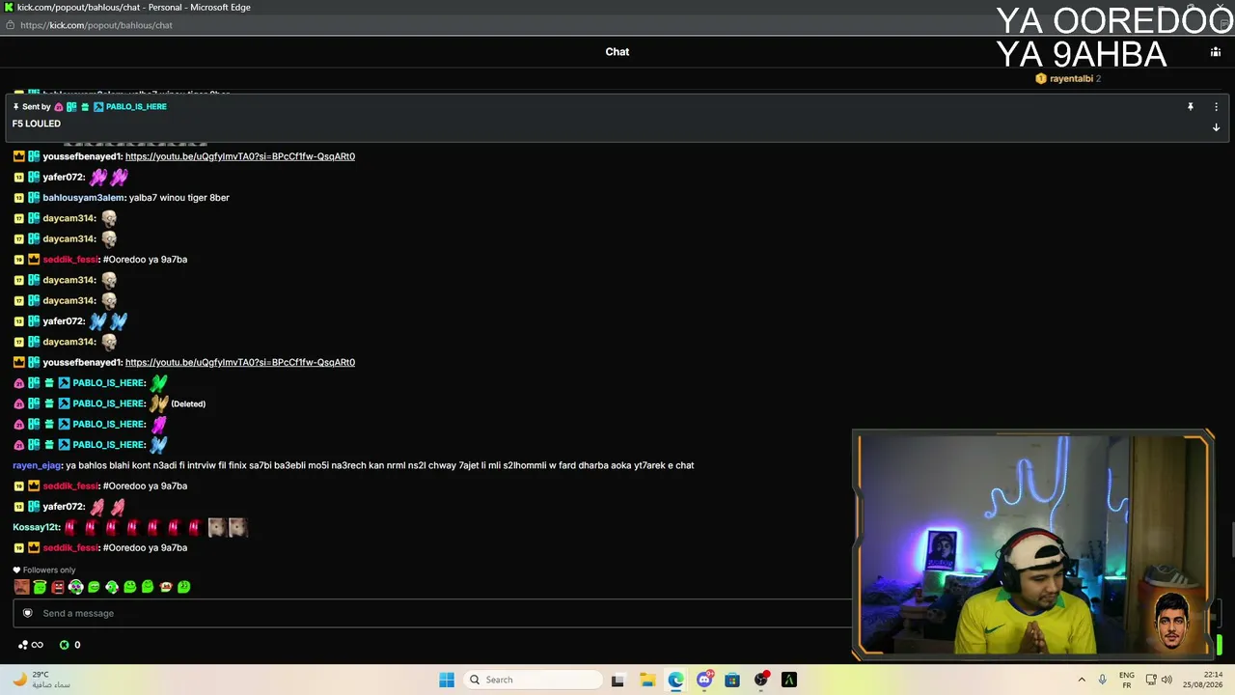The width and height of the screenshot is (1235, 695).
Task: Insert the rightmost green quick emote
Action: click(x=184, y=587)
